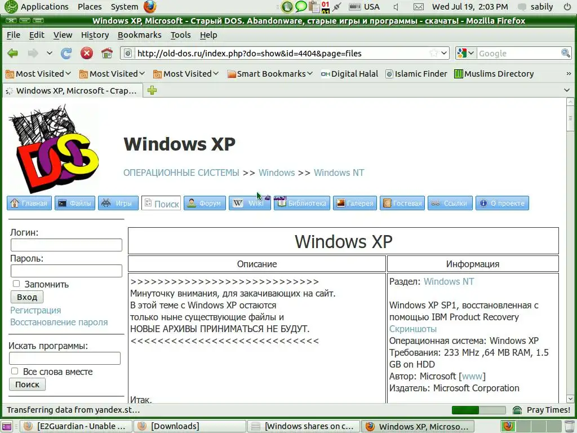Open Islamic Finder bookmark

pyautogui.click(x=416, y=74)
